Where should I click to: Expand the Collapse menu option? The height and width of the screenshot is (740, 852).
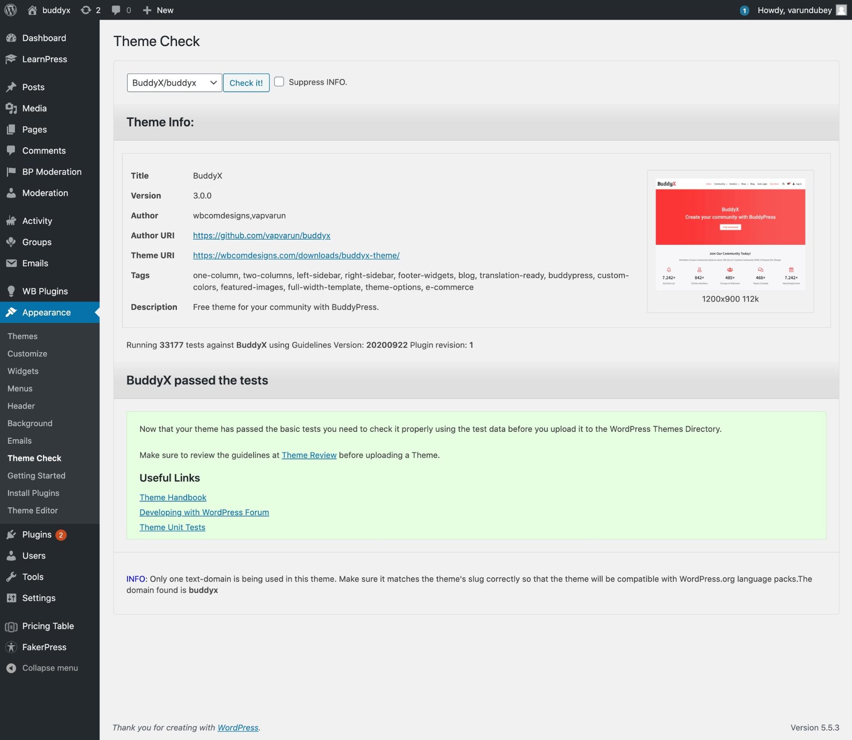50,667
